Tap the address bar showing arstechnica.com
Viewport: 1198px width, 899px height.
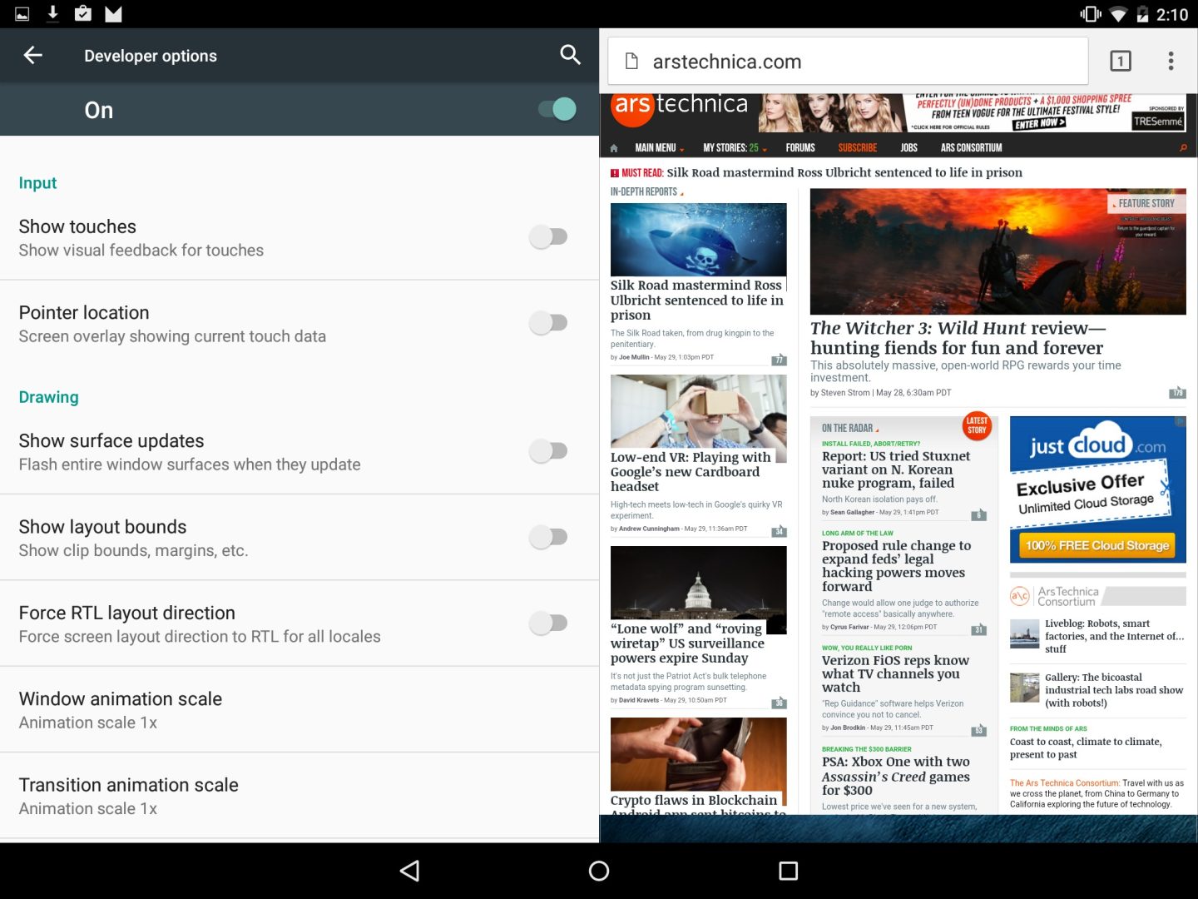pos(847,61)
